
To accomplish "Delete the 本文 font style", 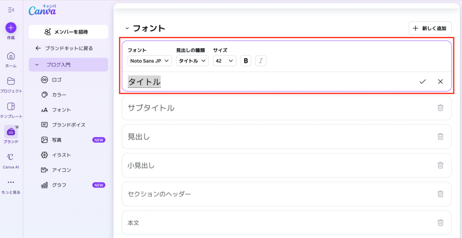I will pyautogui.click(x=440, y=223).
